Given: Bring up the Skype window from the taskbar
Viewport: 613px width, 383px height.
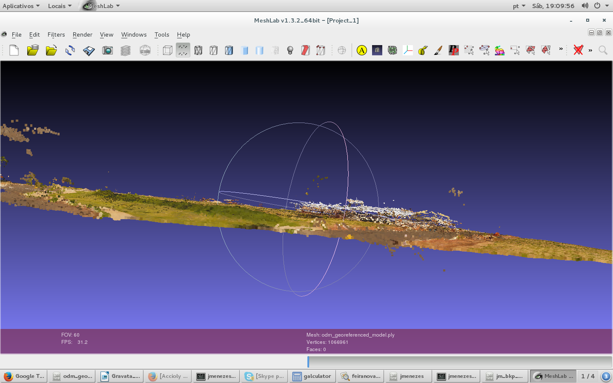Looking at the screenshot, I should (x=264, y=376).
